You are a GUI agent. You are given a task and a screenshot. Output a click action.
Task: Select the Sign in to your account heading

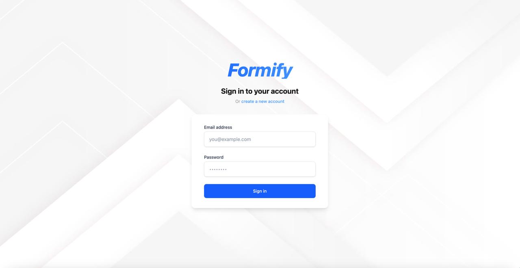260,91
